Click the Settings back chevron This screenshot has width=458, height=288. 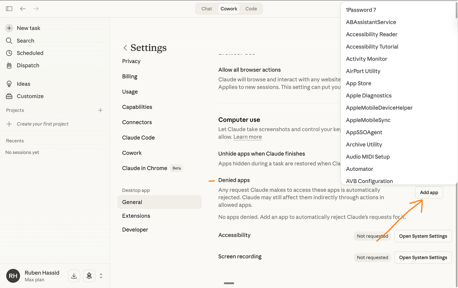click(125, 48)
